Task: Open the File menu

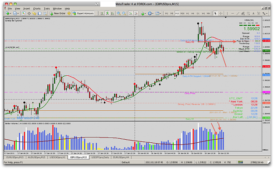Action: (10, 9)
